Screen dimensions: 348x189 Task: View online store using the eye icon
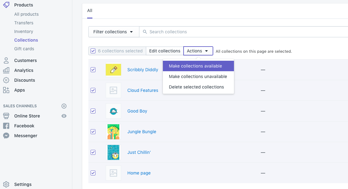click(64, 116)
